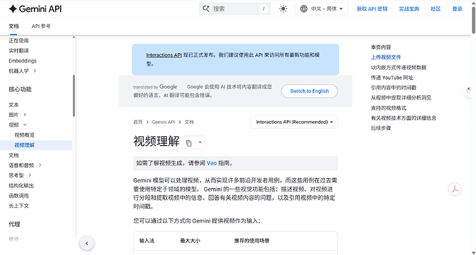This screenshot has width=476, height=255.
Task: Click the Gemini API logo
Action: tap(35, 9)
